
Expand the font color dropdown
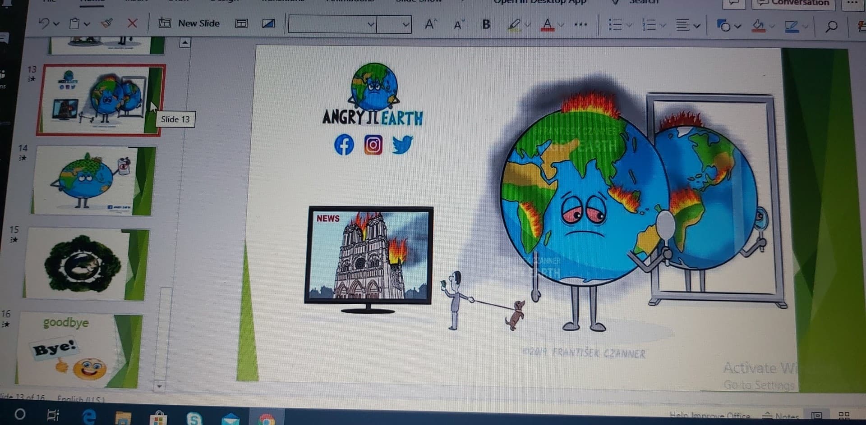(x=561, y=25)
